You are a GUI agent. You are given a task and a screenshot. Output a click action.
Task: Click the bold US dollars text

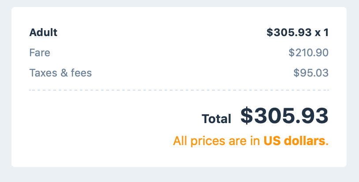(295, 141)
